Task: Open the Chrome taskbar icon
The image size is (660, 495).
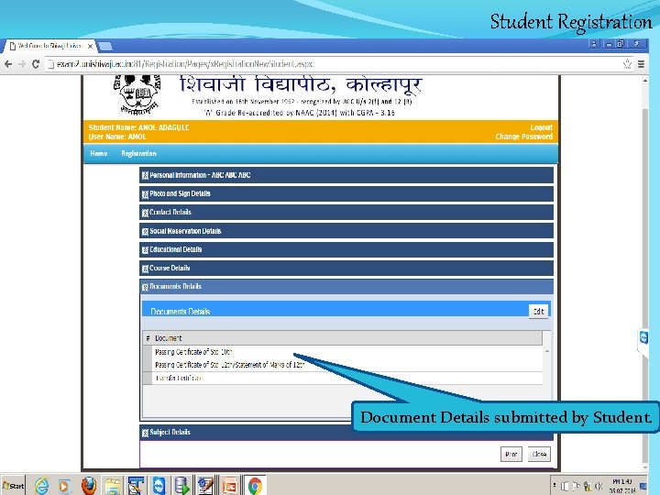Action: pos(255,486)
